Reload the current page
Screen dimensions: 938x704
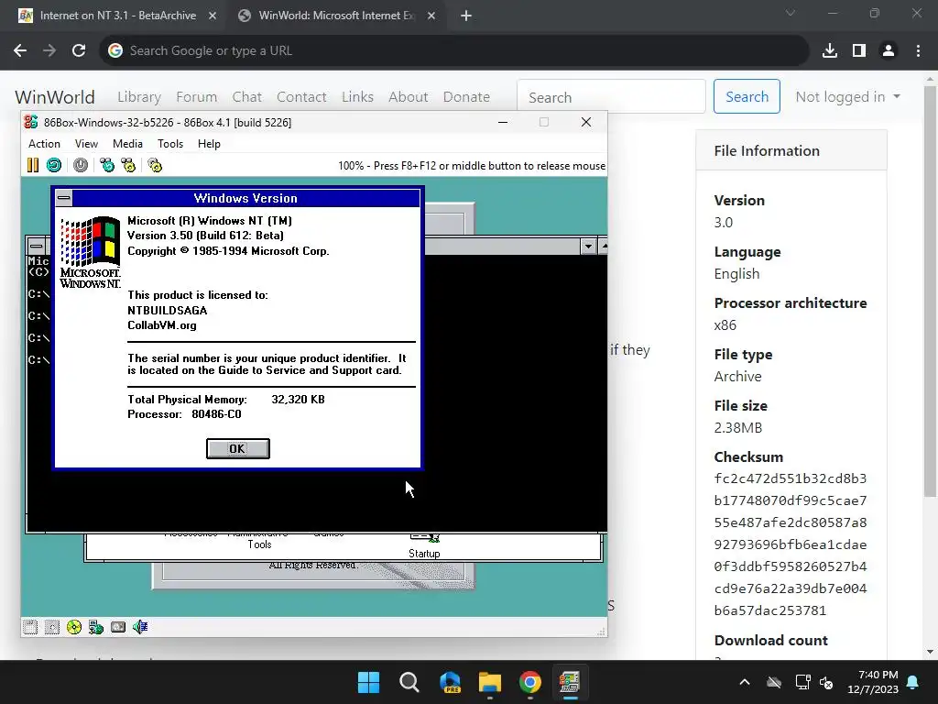coord(79,50)
